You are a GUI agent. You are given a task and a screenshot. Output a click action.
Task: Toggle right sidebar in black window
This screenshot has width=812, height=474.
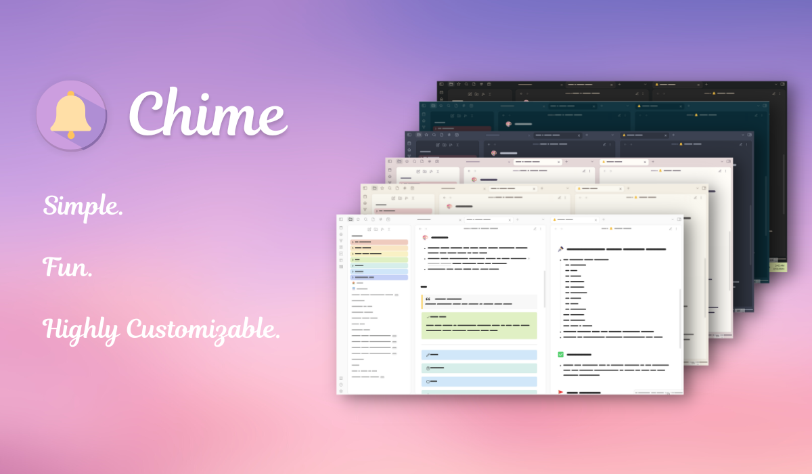click(782, 84)
